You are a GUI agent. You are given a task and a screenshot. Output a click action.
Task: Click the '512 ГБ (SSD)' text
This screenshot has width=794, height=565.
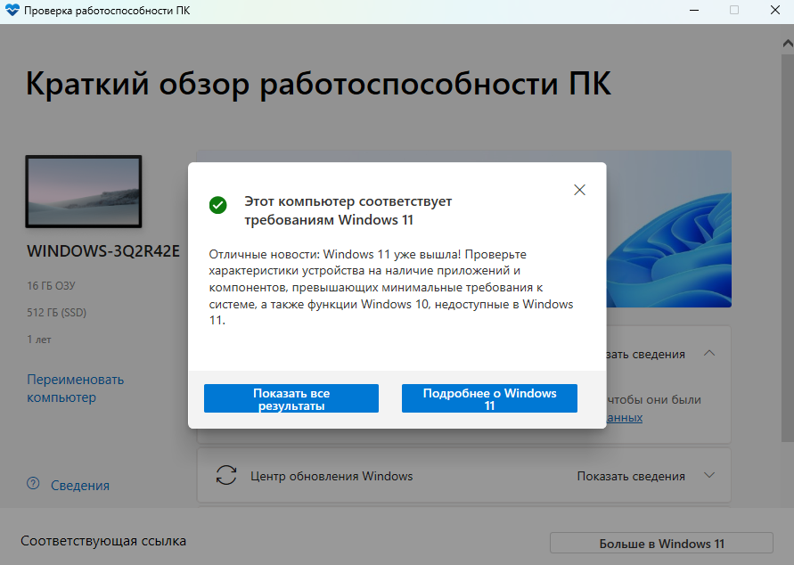(57, 313)
